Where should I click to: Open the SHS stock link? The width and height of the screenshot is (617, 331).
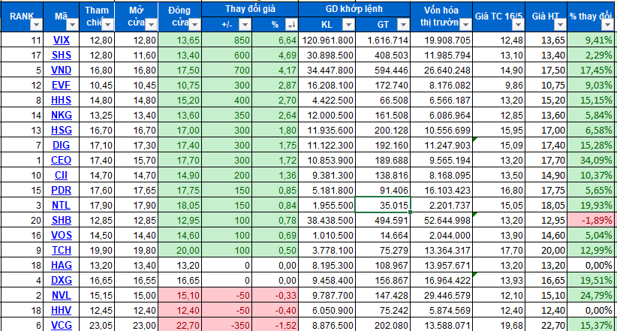pyautogui.click(x=62, y=55)
